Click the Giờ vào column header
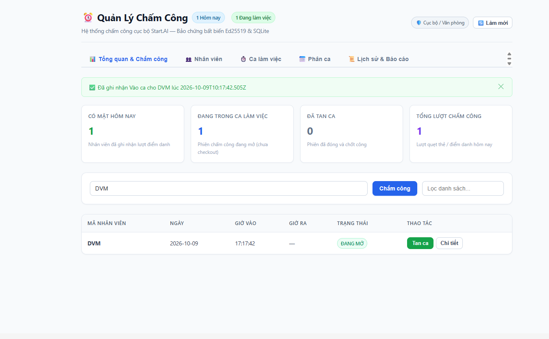The image size is (549, 339). point(246,223)
